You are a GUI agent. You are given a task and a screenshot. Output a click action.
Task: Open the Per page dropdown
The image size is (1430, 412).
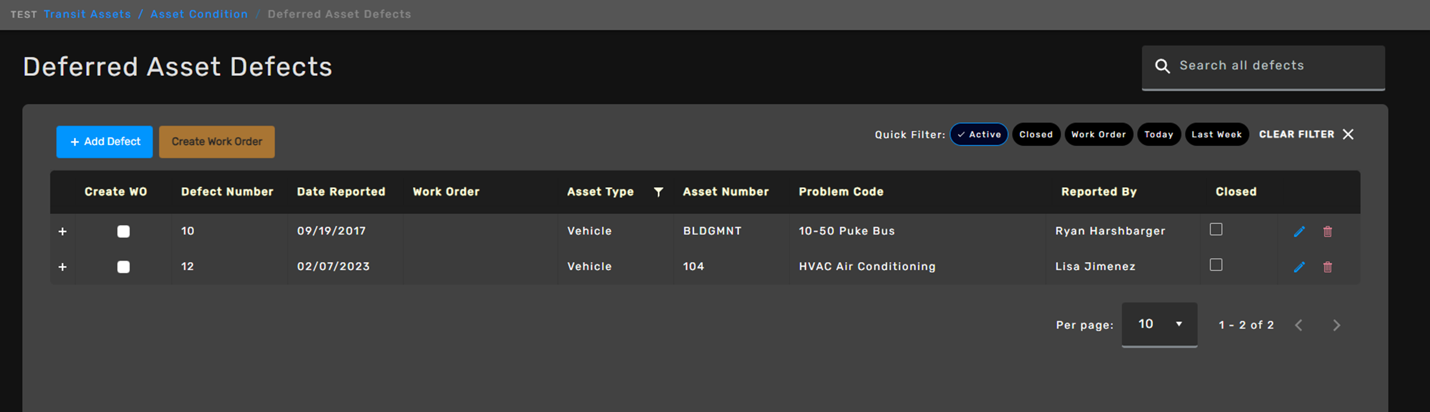1159,325
